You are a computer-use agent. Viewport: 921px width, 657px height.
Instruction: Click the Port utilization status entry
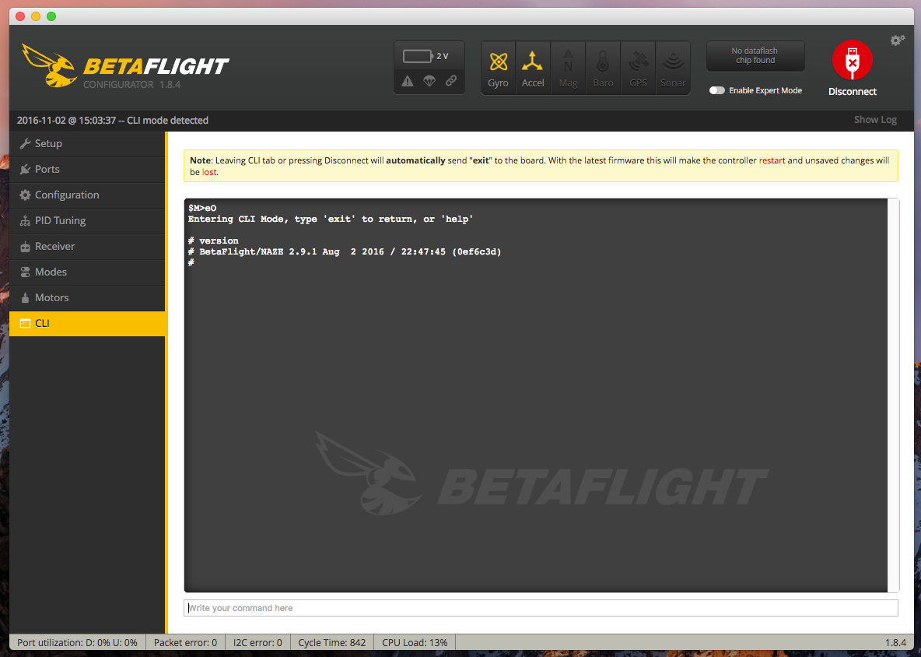point(77,643)
